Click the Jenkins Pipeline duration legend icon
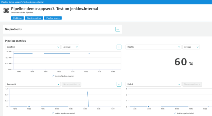The image size is (212, 116). [x=53, y=76]
